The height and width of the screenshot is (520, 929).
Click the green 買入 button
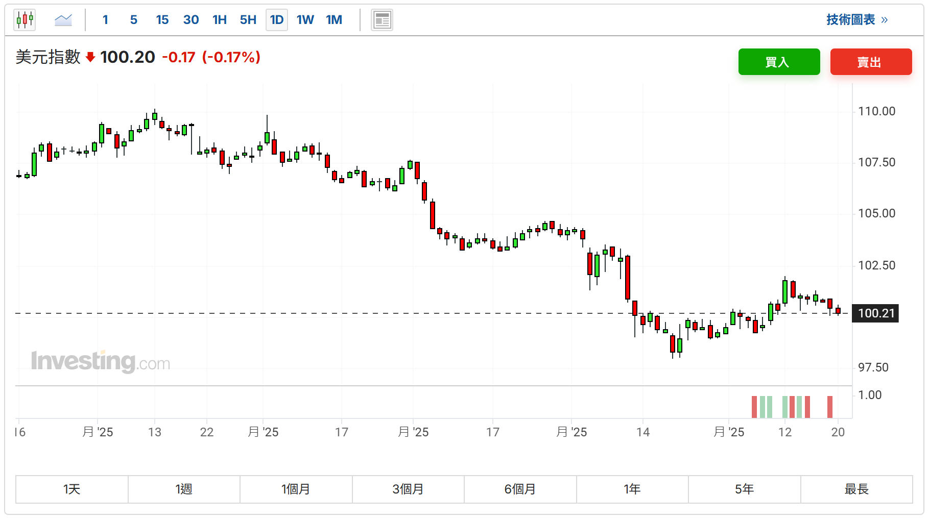tap(779, 62)
